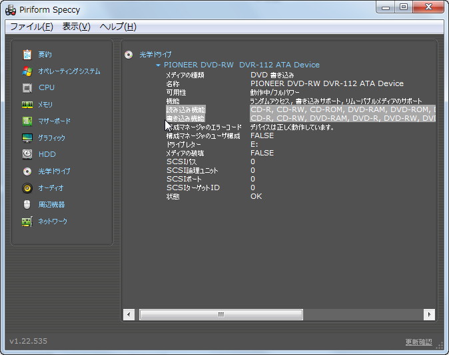The width and height of the screenshot is (449, 355).
Task: Go to the グラフィック section label
Action: tap(52, 138)
